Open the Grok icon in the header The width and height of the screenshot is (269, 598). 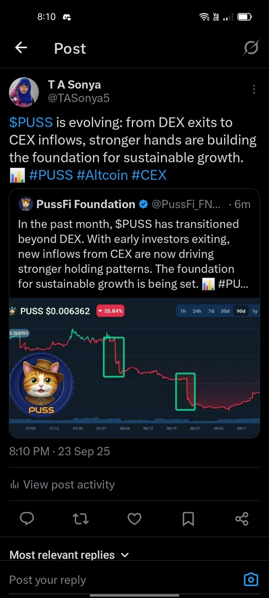[251, 48]
